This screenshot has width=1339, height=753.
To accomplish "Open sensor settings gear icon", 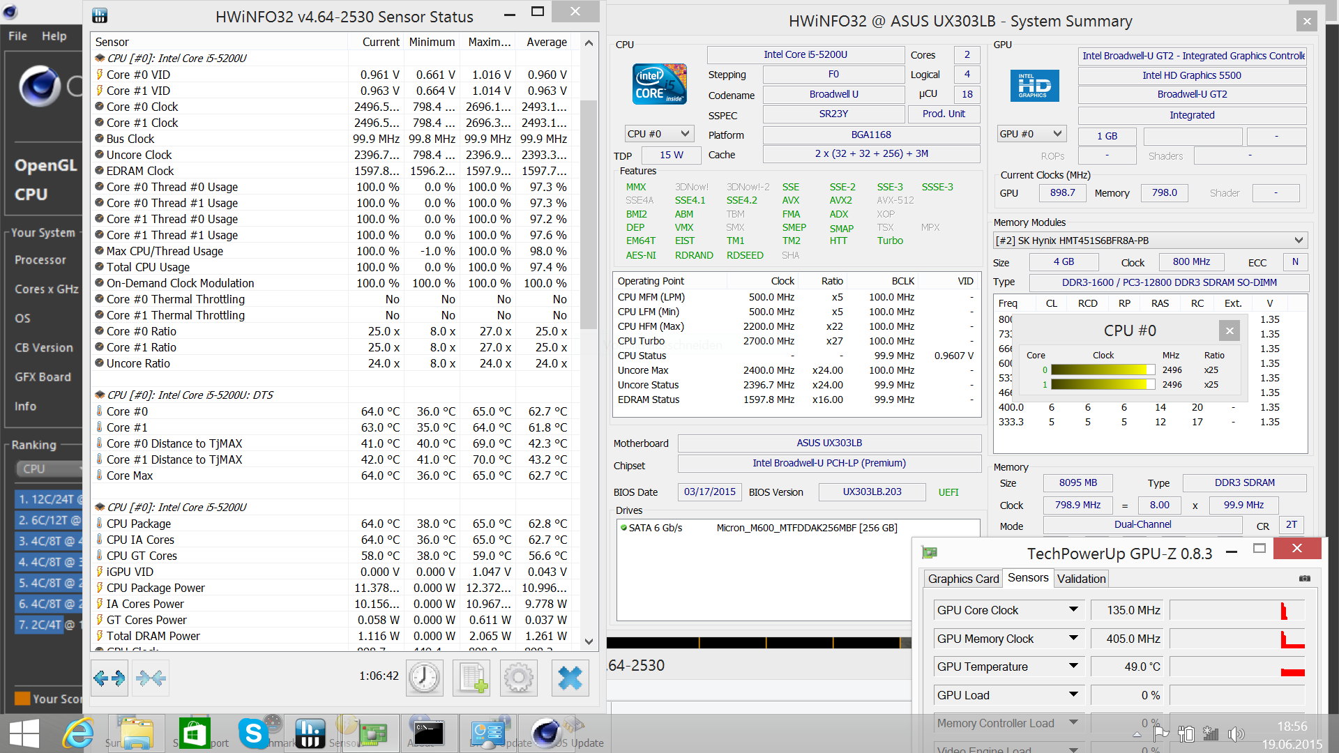I will tap(518, 678).
